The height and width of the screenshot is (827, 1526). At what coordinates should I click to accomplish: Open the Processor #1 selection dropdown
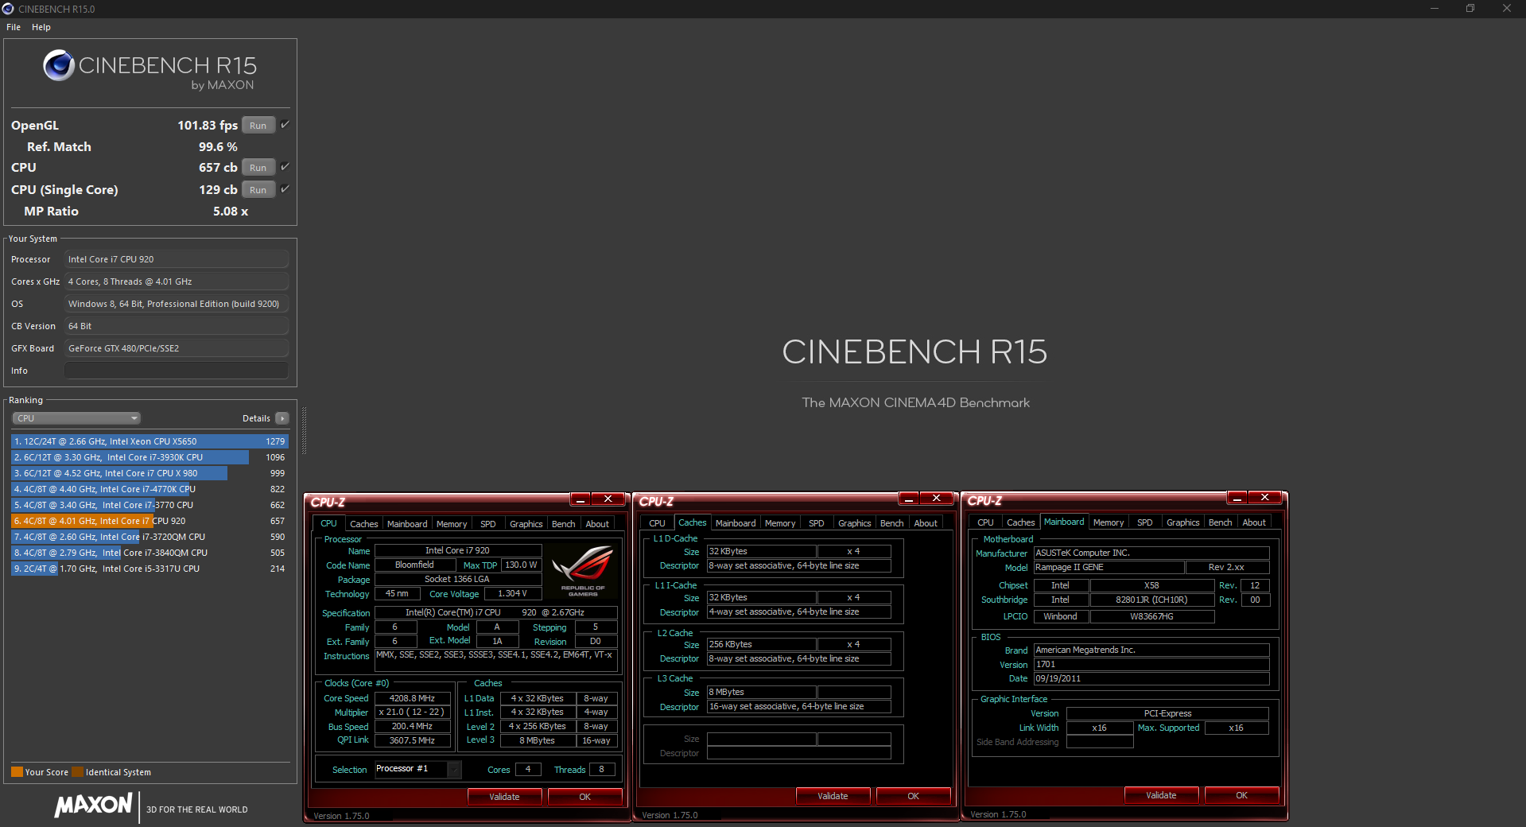pos(453,769)
